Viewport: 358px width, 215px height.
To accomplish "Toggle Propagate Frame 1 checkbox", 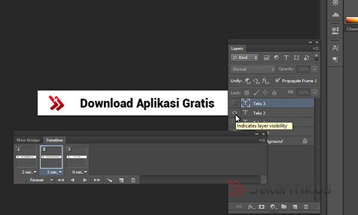I will coord(277,81).
